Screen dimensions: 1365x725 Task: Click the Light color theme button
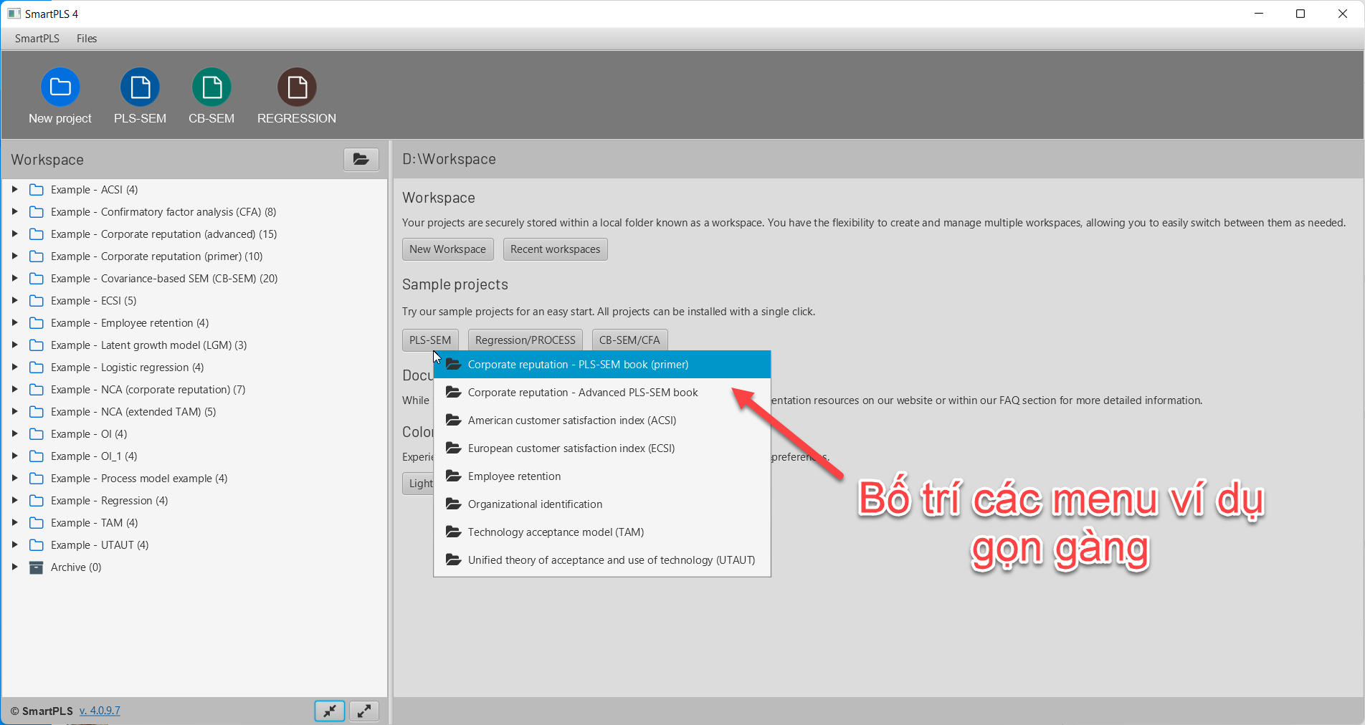point(419,484)
